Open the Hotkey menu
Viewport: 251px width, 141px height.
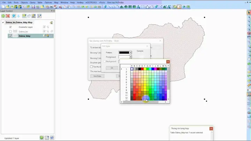pos(80,2)
